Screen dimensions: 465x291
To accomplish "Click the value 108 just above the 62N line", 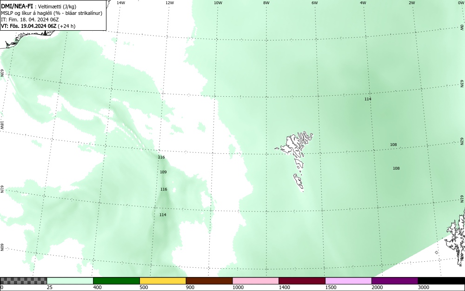I will pos(393,145).
